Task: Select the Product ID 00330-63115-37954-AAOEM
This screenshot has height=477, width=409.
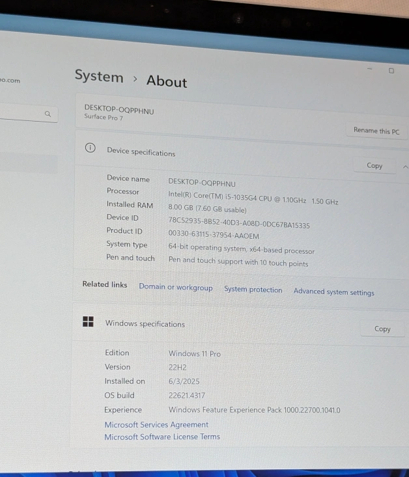Action: click(x=214, y=234)
